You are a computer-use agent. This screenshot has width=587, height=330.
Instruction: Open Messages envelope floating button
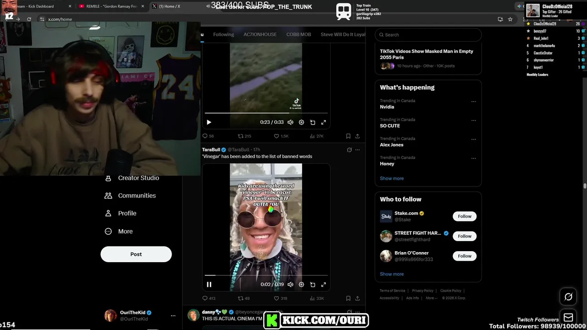568,318
